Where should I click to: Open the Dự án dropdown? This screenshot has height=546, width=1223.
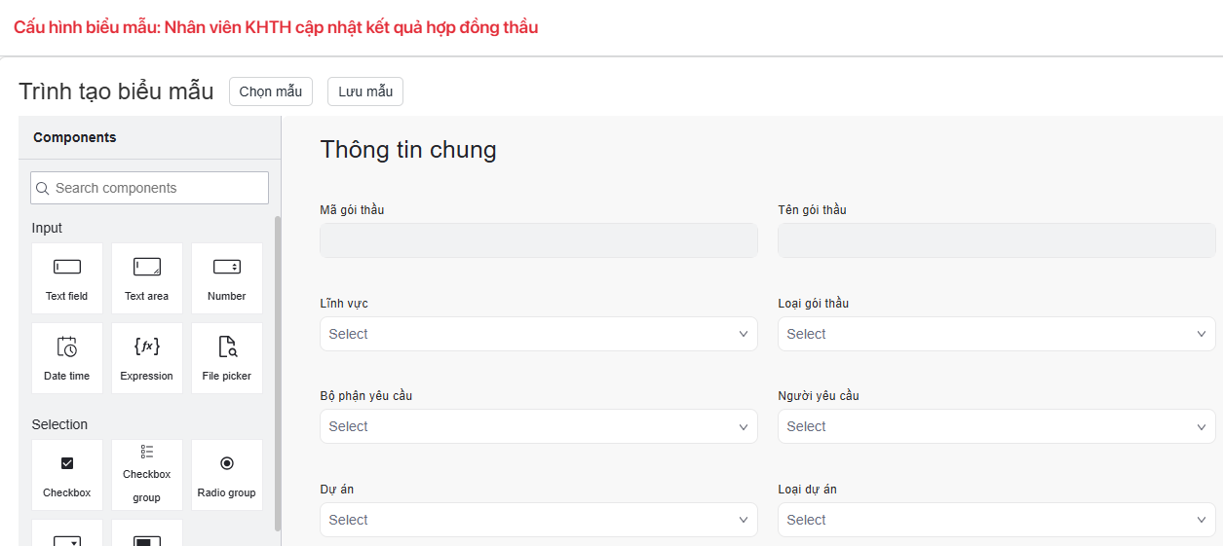click(538, 520)
